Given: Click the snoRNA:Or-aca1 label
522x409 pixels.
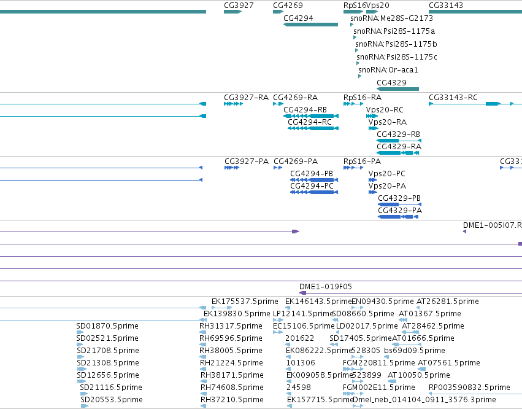Looking at the screenshot, I should 388,70.
